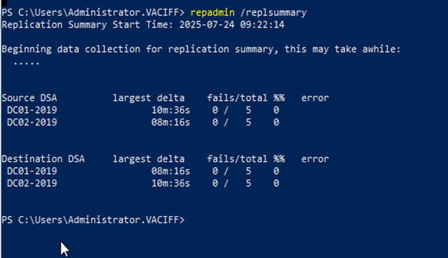Select DC01-2019 under Destination DSA

pyautogui.click(x=32, y=171)
